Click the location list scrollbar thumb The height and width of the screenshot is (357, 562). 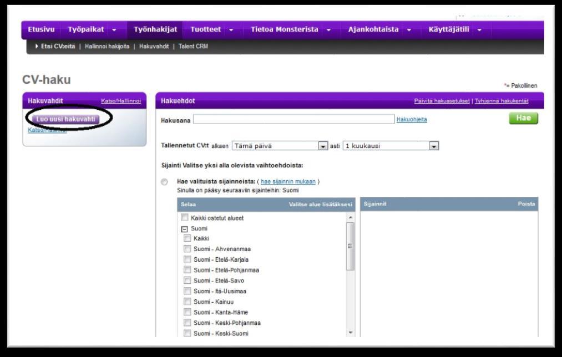click(350, 246)
